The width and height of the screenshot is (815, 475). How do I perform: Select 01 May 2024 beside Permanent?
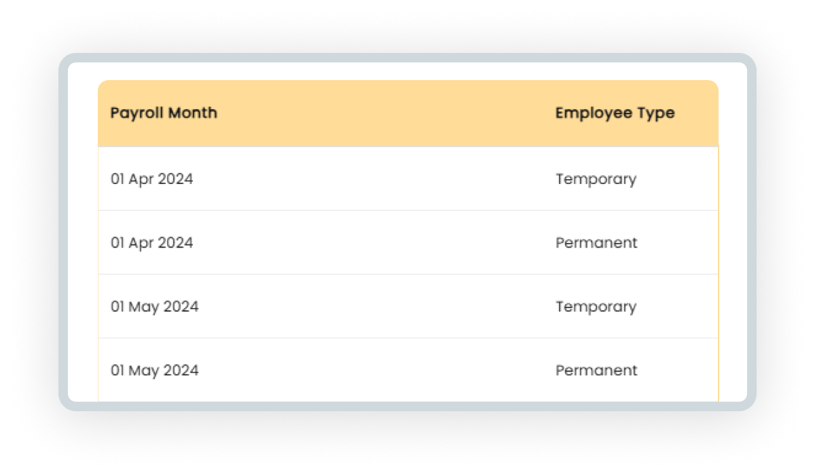(x=155, y=370)
